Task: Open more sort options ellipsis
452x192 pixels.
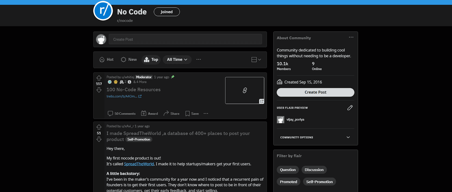Action: click(199, 59)
